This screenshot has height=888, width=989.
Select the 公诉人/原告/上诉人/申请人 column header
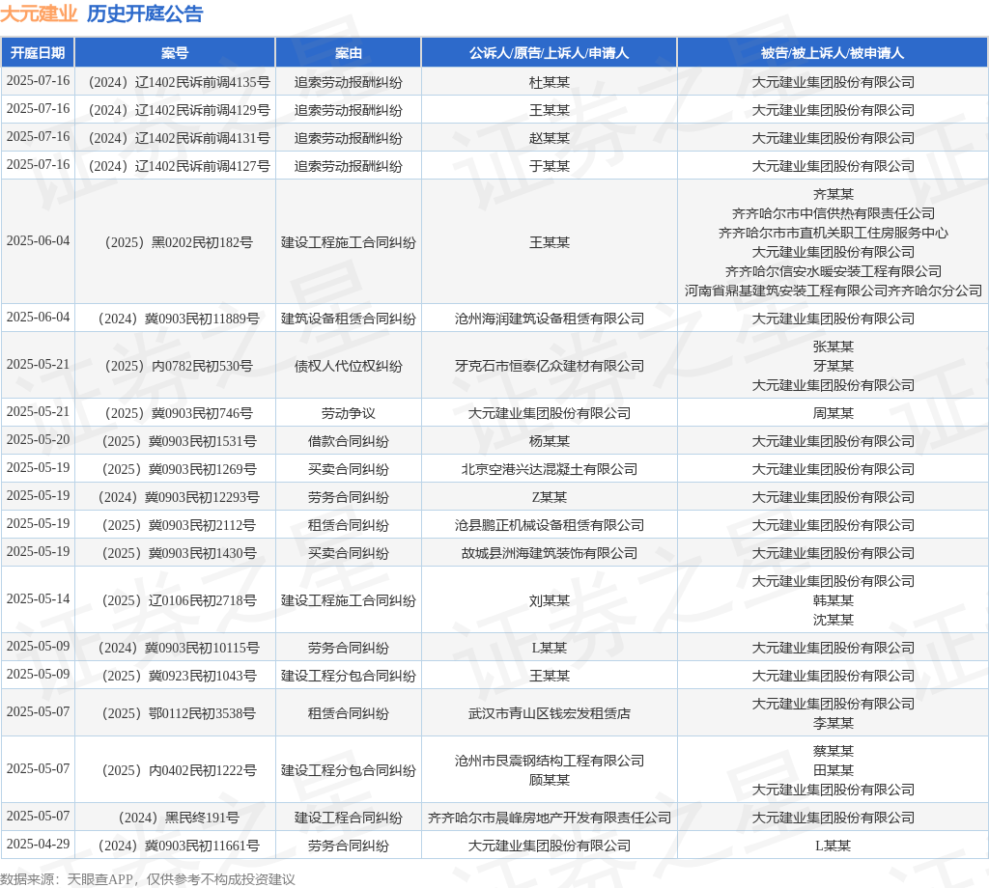(549, 53)
